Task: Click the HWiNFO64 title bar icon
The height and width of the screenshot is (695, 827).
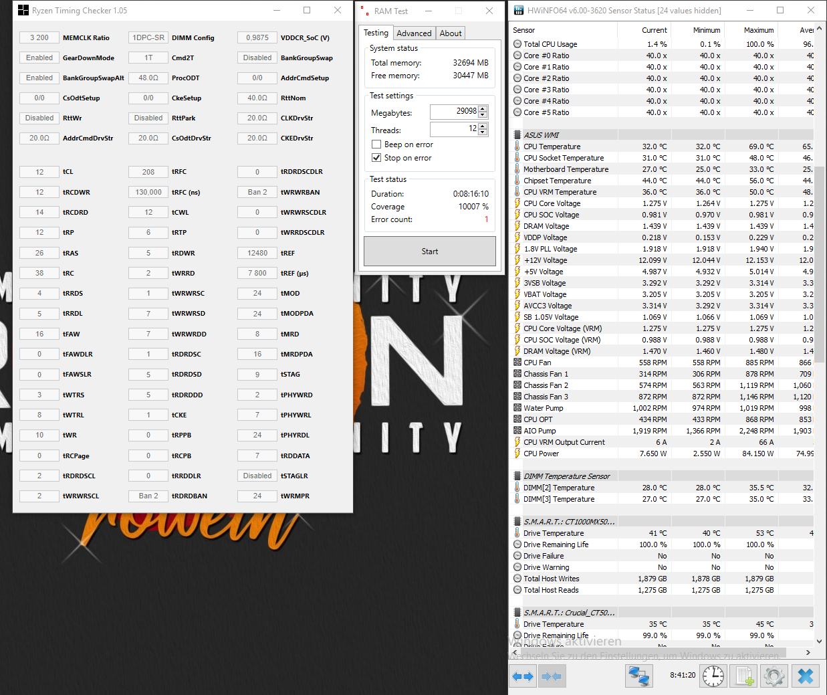Action: coord(519,10)
